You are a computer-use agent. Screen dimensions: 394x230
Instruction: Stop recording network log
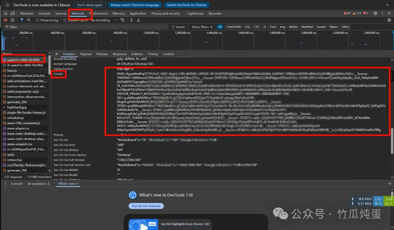(x=5, y=20)
